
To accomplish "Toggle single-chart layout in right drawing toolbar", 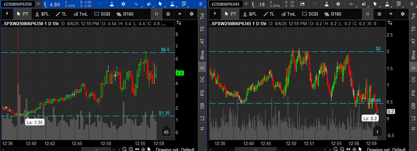I will point(367,14).
